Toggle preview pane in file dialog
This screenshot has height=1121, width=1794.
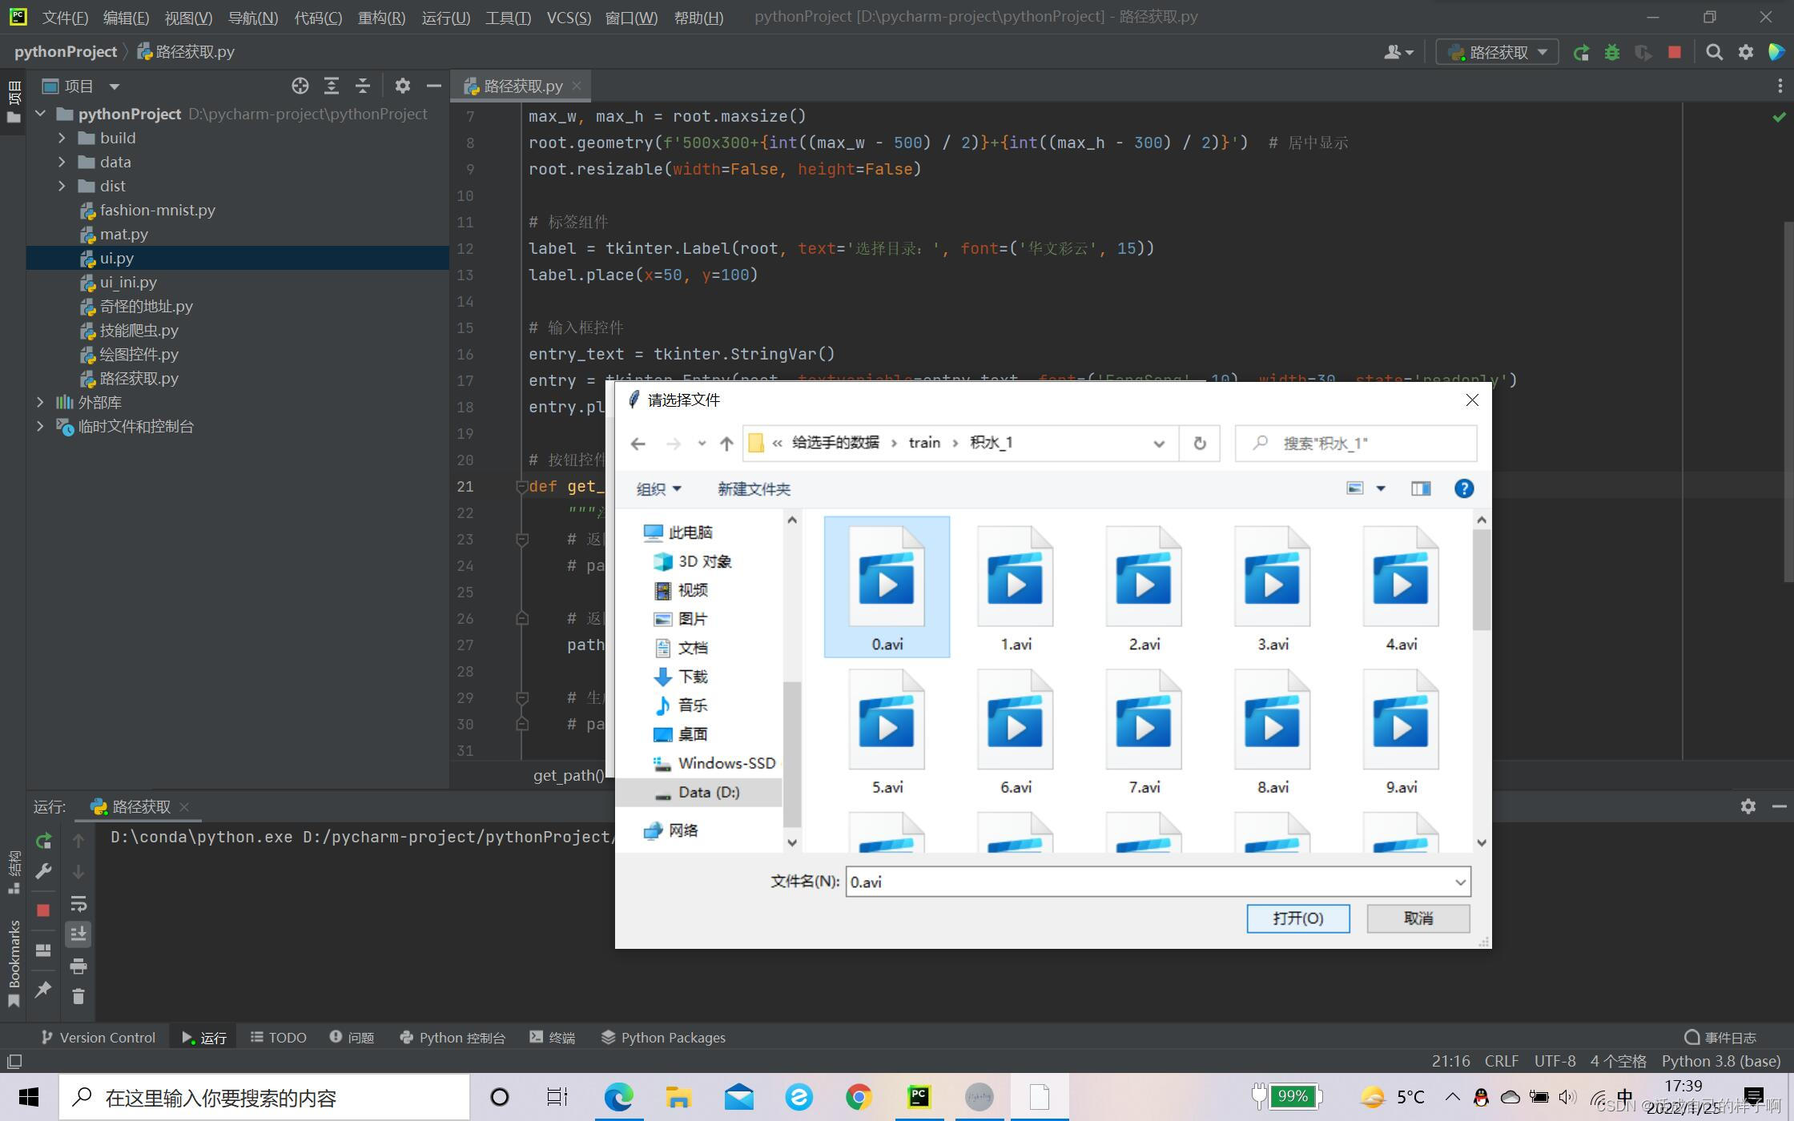tap(1421, 488)
